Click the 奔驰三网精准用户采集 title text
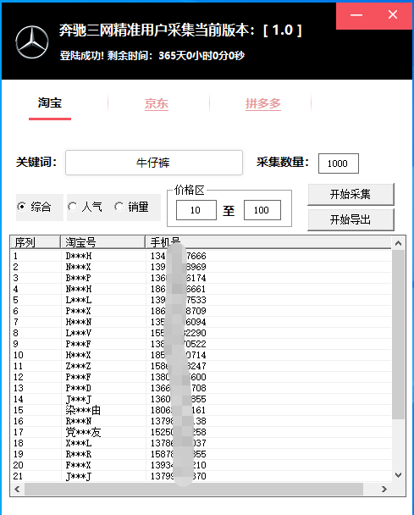The image size is (414, 515). 180,30
